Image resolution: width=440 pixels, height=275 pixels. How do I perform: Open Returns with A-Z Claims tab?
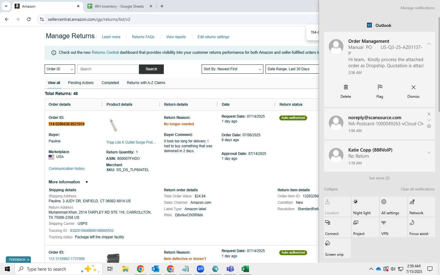tap(146, 83)
